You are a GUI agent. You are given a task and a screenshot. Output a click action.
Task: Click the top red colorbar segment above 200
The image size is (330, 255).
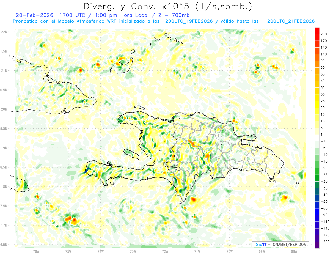tap(317, 31)
